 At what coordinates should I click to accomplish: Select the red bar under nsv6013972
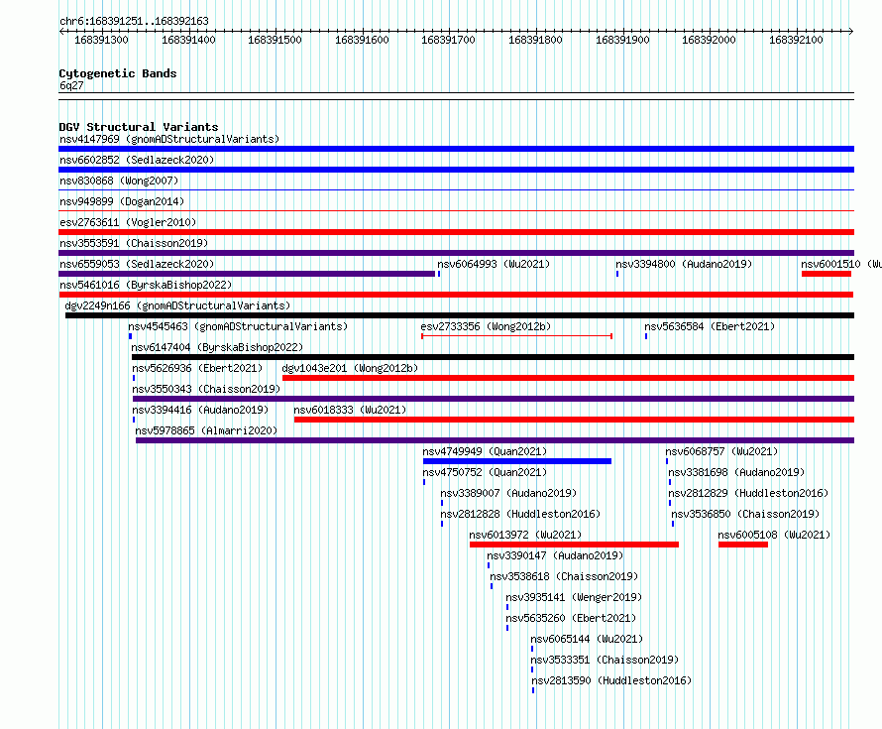tap(575, 545)
